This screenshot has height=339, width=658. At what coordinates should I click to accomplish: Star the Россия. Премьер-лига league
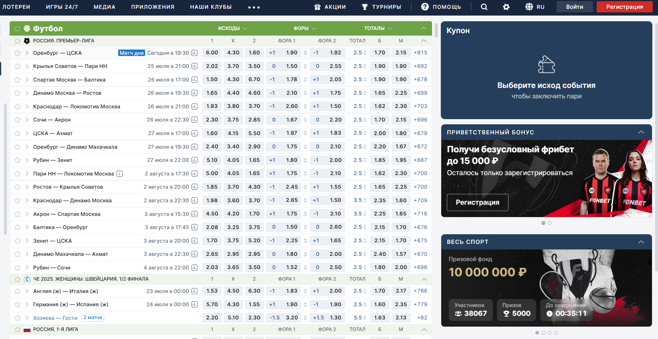(x=17, y=41)
